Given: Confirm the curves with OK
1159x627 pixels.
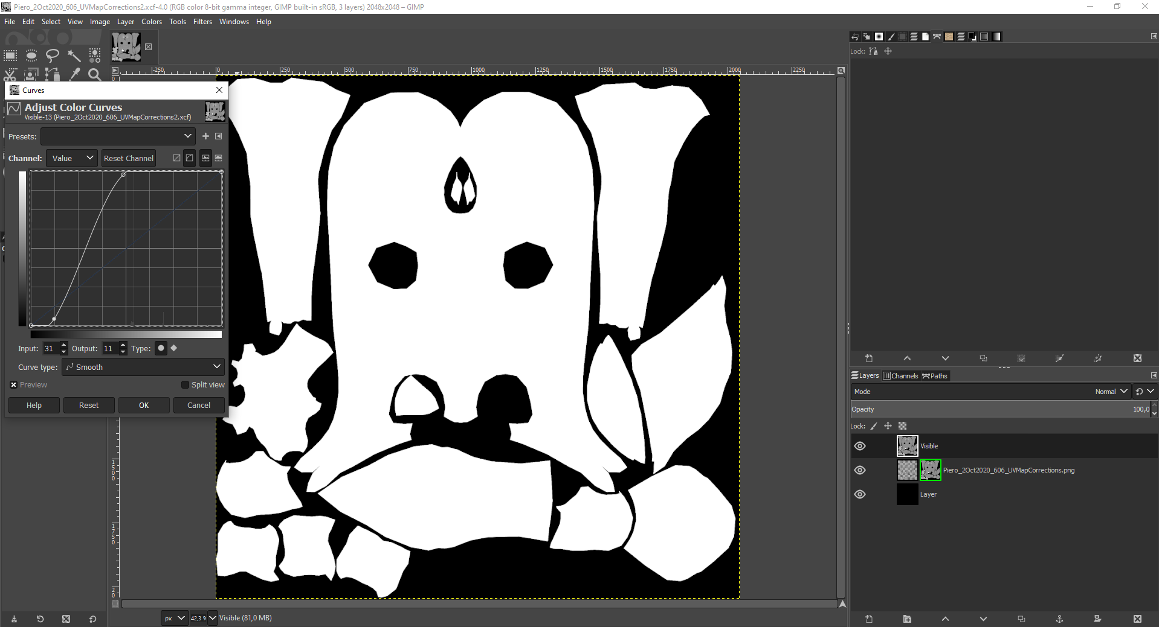Looking at the screenshot, I should pyautogui.click(x=144, y=406).
